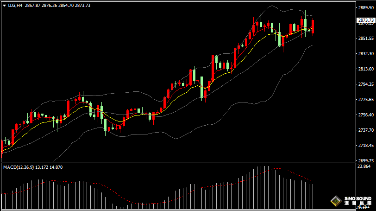This screenshot has height=211, width=376.
Task: Select the last red candlestick on chart
Action: (313, 26)
